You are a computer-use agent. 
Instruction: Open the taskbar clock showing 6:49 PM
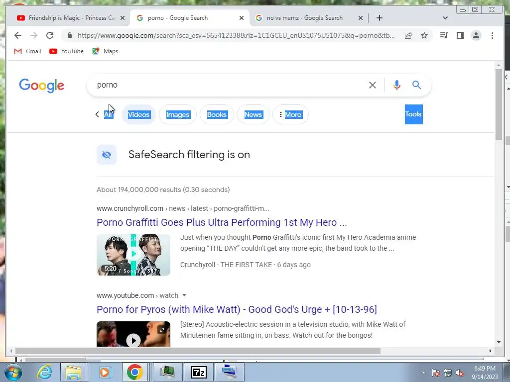(x=485, y=373)
